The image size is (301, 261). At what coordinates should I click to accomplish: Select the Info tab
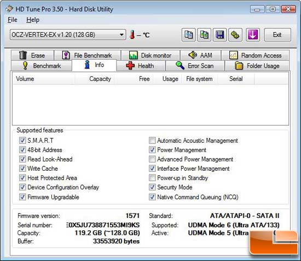(x=94, y=65)
